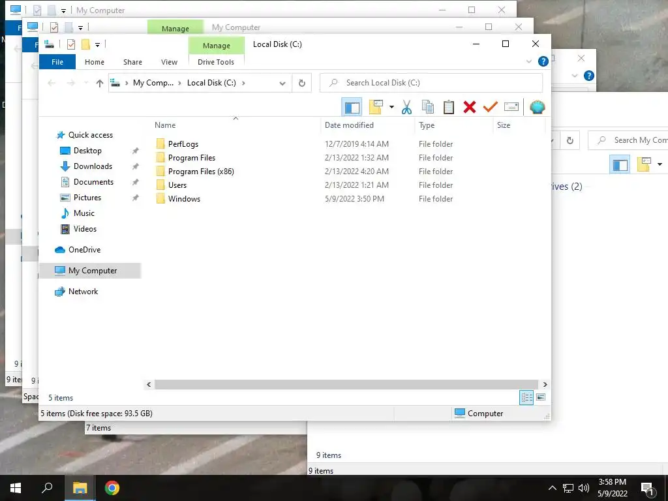Viewport: 668px width, 501px height.
Task: Sort by Date modified column header
Action: pyautogui.click(x=349, y=125)
